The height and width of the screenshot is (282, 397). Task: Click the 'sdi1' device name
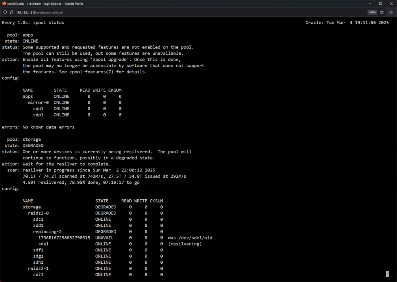(38, 275)
